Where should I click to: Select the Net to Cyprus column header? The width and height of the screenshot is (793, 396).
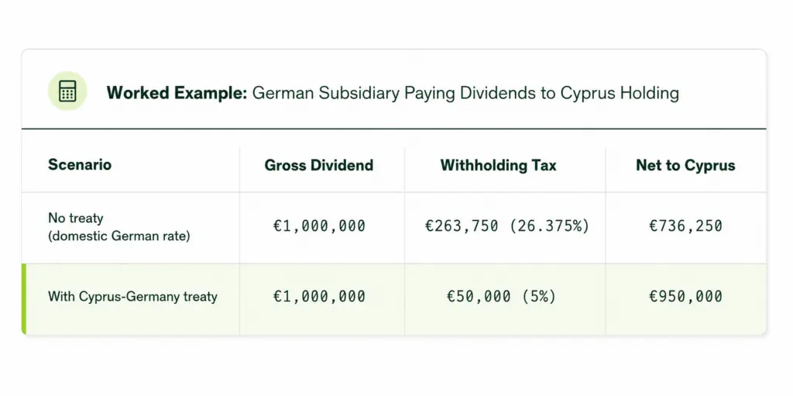pos(685,165)
